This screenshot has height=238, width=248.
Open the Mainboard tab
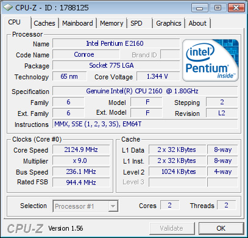click(77, 23)
